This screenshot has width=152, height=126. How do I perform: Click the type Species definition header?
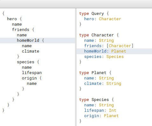point(96,100)
